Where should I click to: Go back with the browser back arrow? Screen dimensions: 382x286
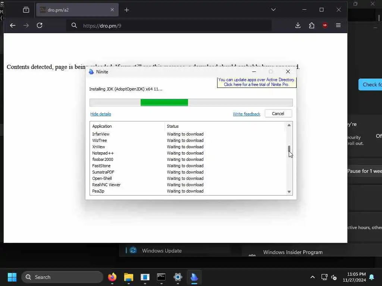coord(13,25)
